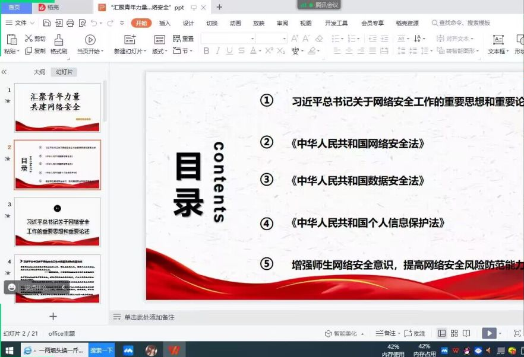Switch to slide sorter view icon

[454, 333]
